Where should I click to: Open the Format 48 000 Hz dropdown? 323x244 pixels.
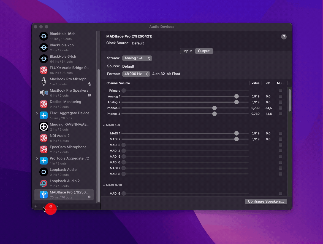[136, 74]
